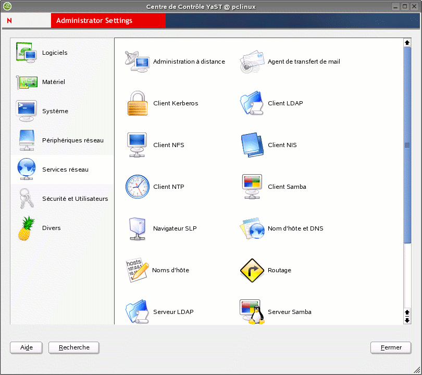This screenshot has width=422, height=375.
Task: Select the Routage text
Action: point(279,270)
